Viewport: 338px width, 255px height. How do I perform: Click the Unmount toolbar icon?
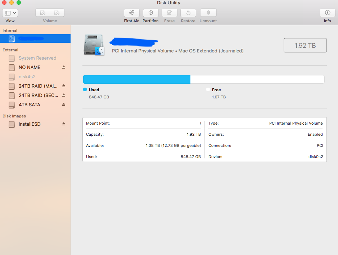tap(208, 13)
